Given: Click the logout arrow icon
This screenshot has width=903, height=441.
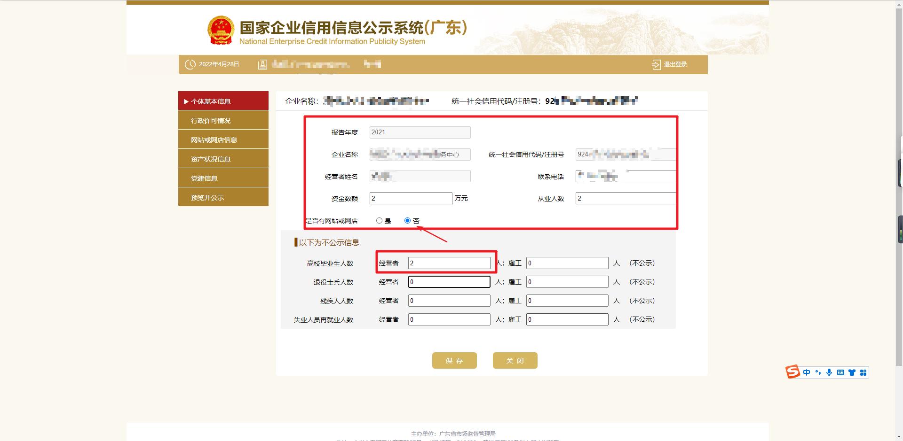Looking at the screenshot, I should (x=656, y=64).
